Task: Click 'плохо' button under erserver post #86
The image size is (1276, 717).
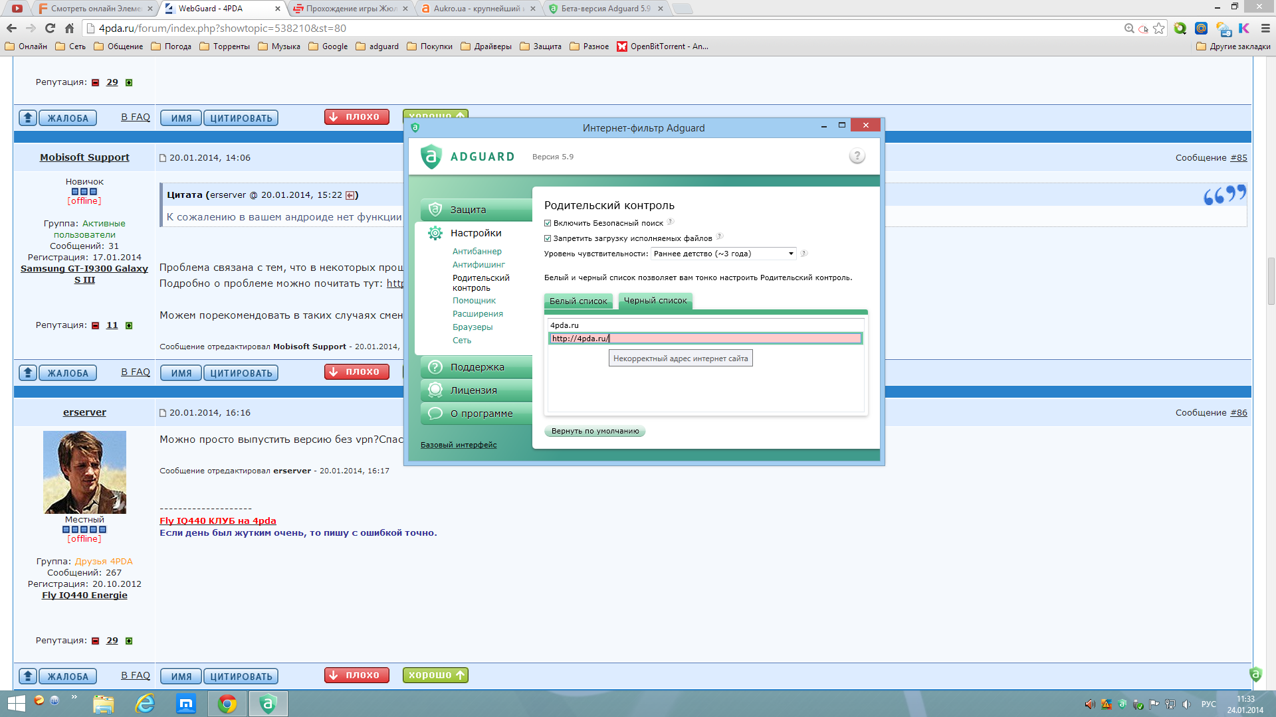Action: (x=357, y=675)
